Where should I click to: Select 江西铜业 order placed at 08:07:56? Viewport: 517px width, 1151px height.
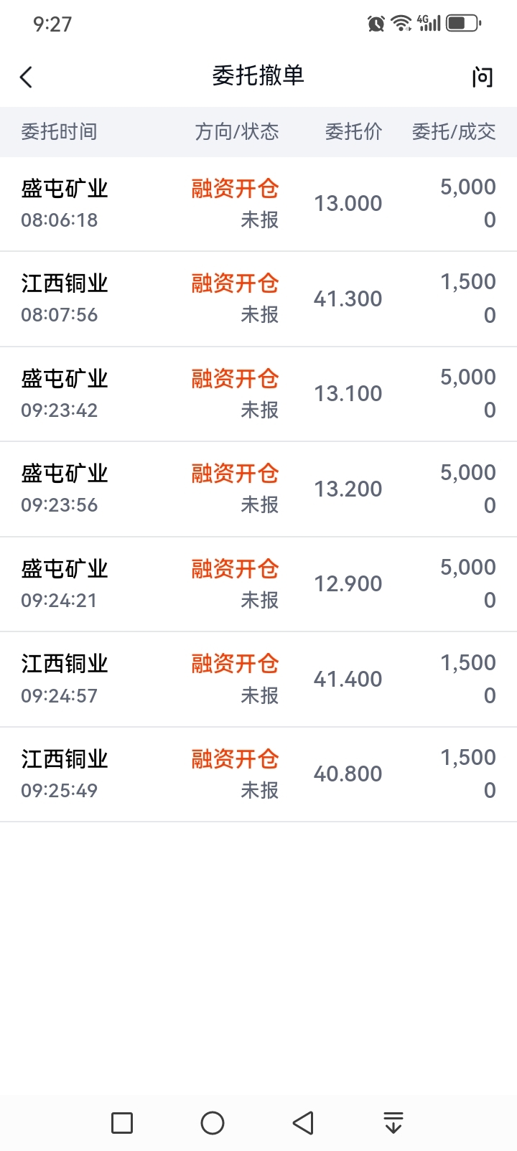coord(258,299)
